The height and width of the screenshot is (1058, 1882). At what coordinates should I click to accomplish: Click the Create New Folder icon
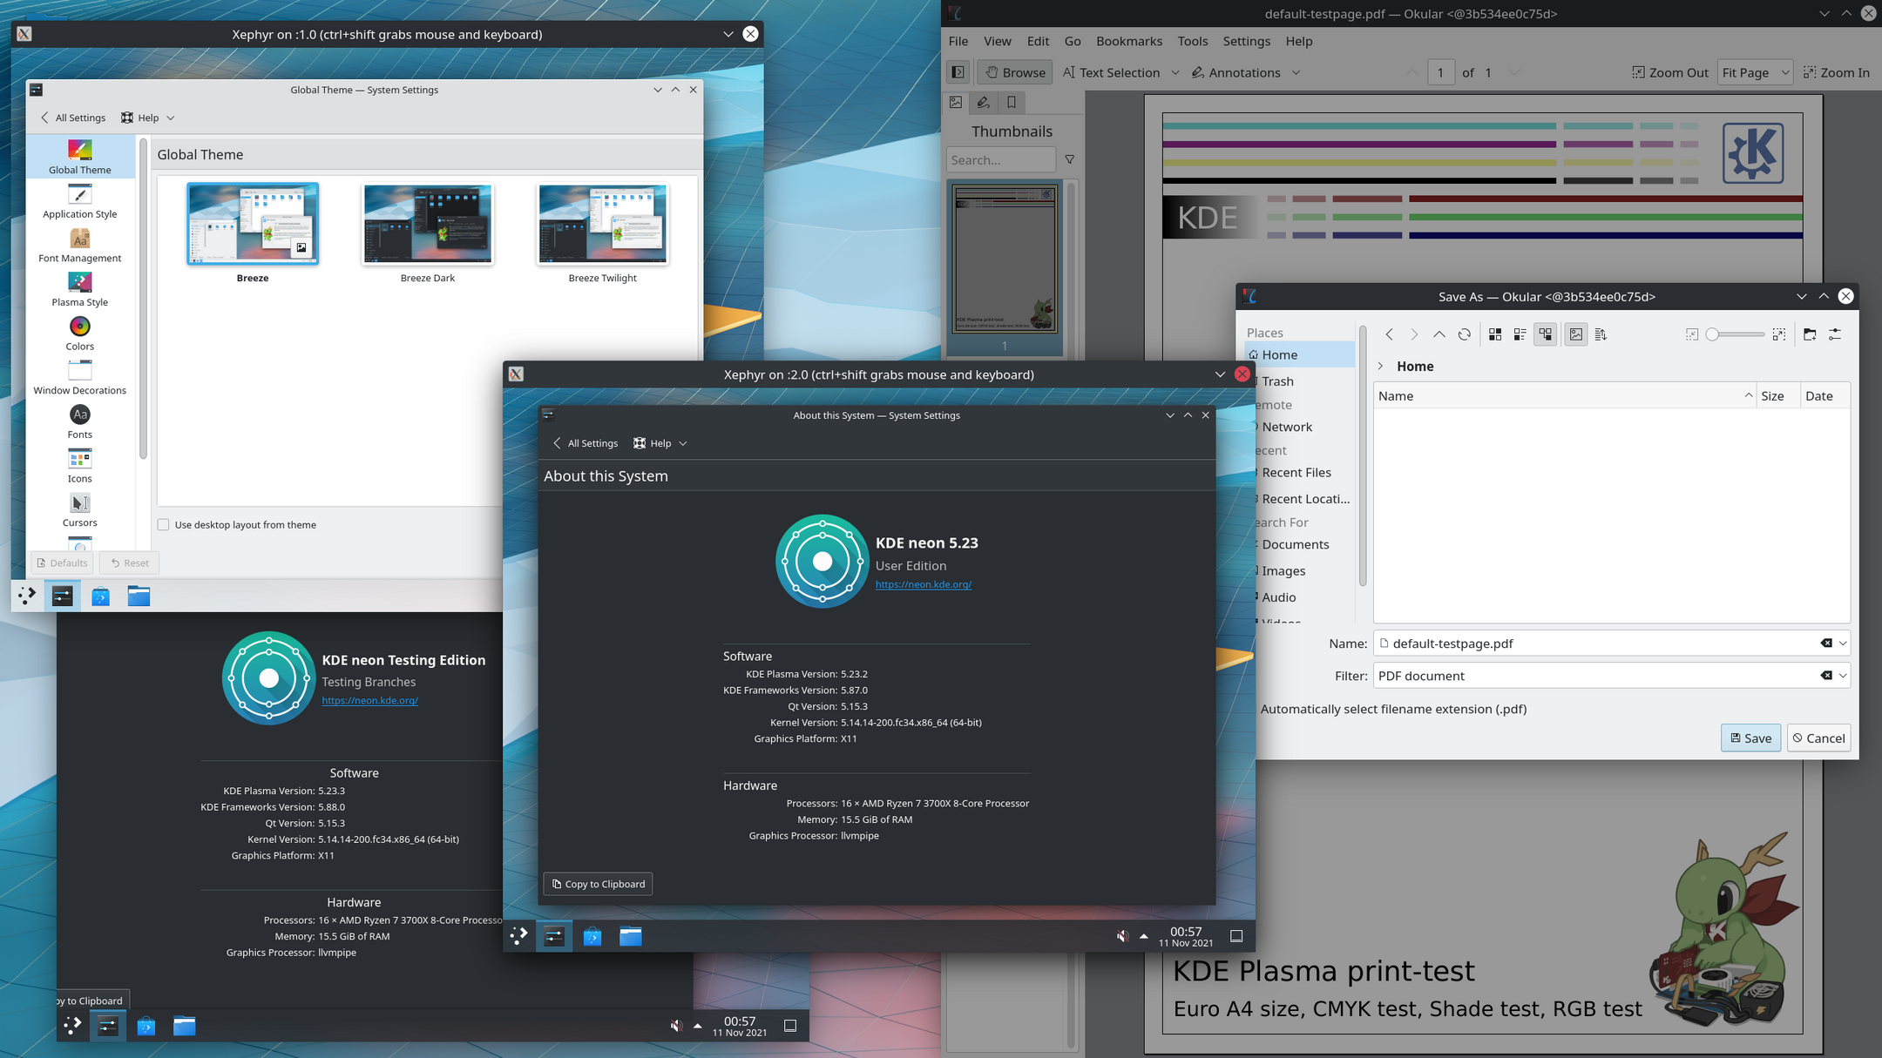(1810, 334)
